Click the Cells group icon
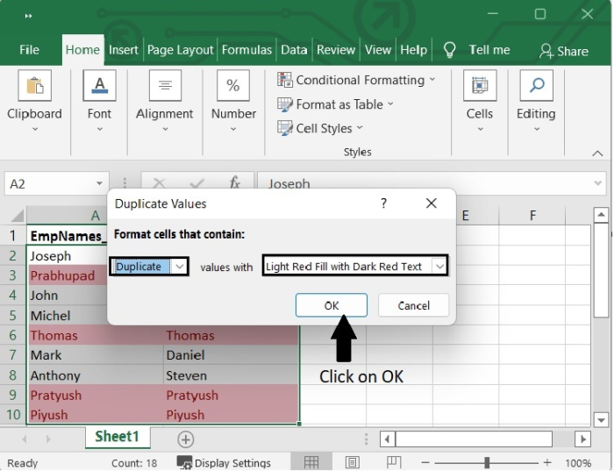 point(479,86)
